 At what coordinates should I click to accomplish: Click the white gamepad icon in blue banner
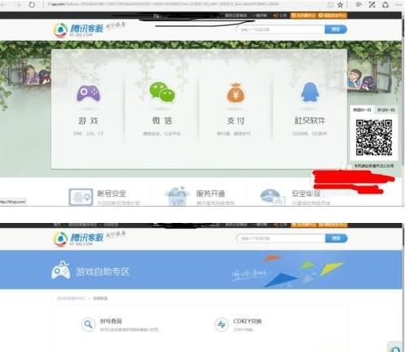[x=61, y=270]
